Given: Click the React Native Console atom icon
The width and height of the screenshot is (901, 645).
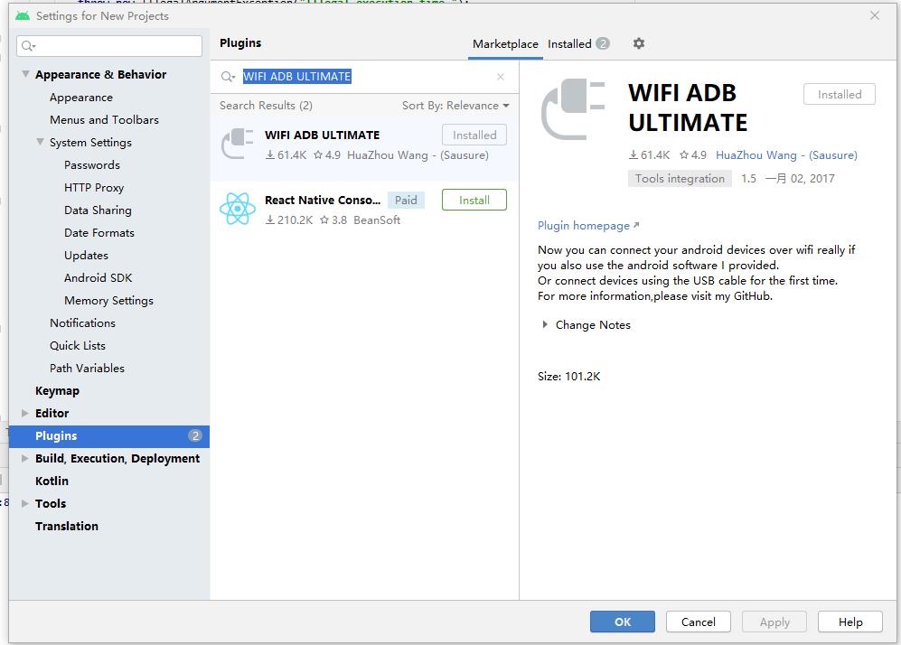Looking at the screenshot, I should point(238,208).
